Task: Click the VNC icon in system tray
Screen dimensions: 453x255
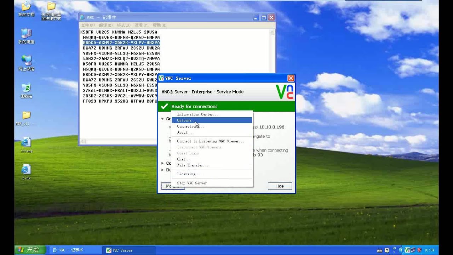Action: (x=407, y=250)
